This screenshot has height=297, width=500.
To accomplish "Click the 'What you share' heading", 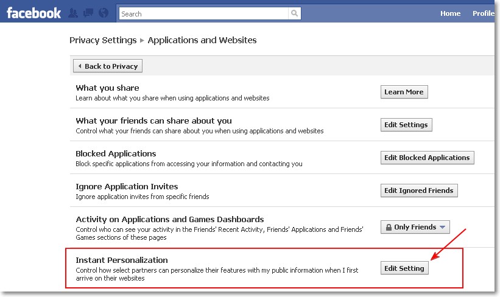I will point(107,88).
